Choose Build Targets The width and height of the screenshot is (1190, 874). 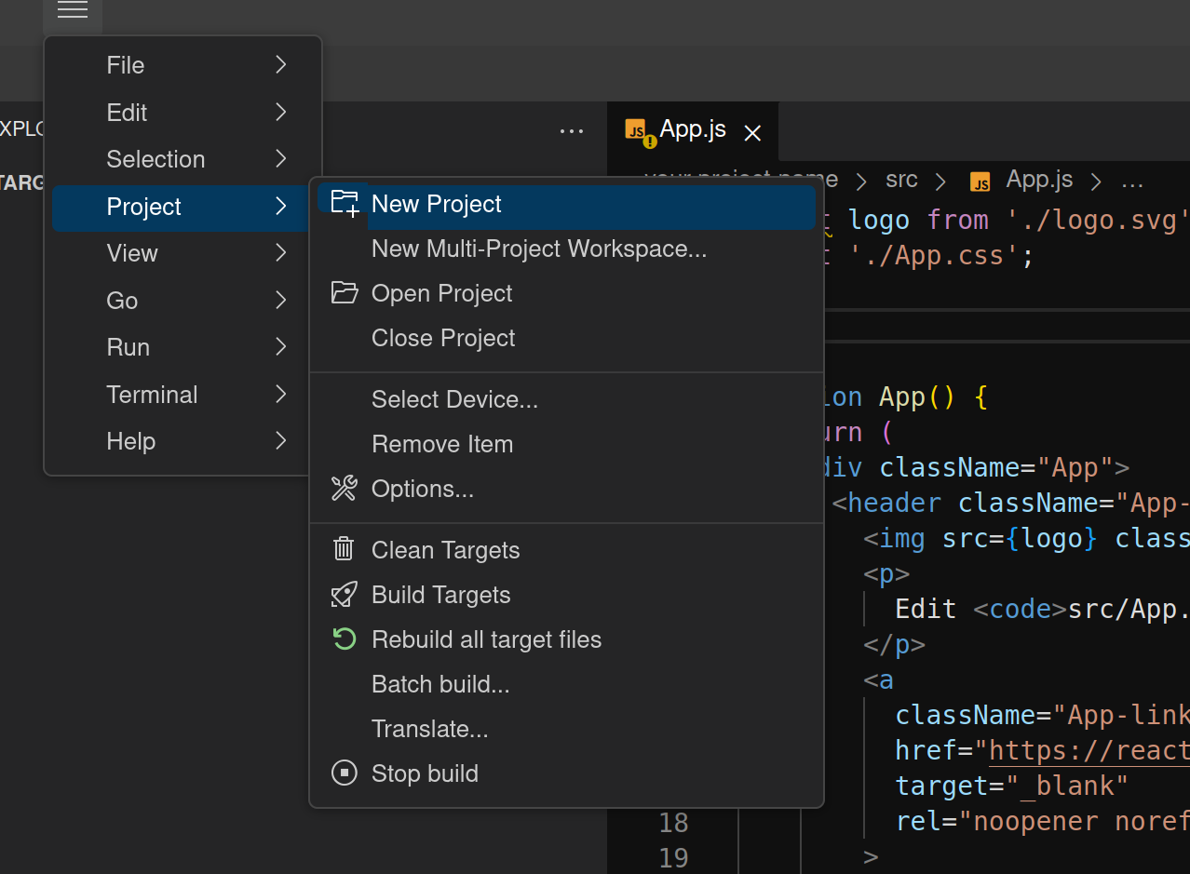tap(566, 596)
